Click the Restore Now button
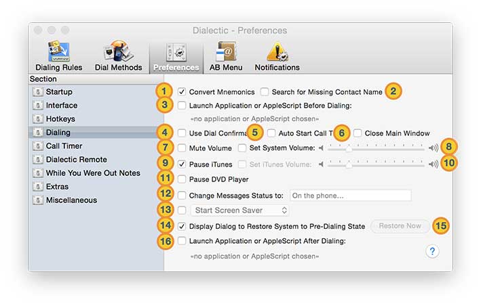The image size is (481, 306). [400, 226]
